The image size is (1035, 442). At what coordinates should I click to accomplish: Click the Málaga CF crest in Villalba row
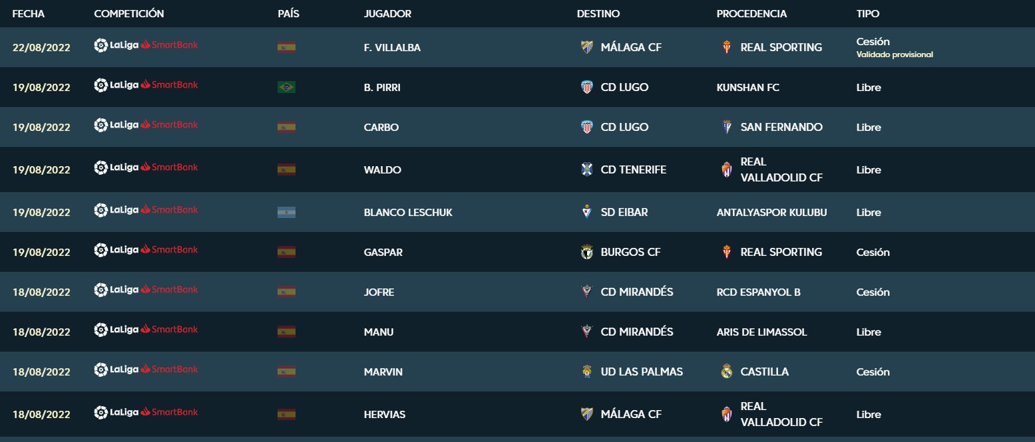[586, 47]
